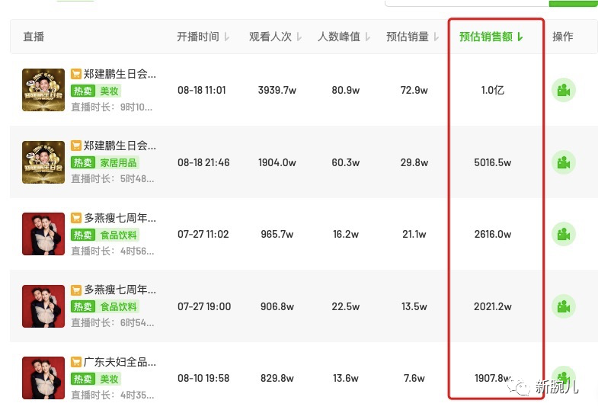Open the camera action for the 08-18 21:46 stream
Screen dimensions: 598x413
(563, 162)
